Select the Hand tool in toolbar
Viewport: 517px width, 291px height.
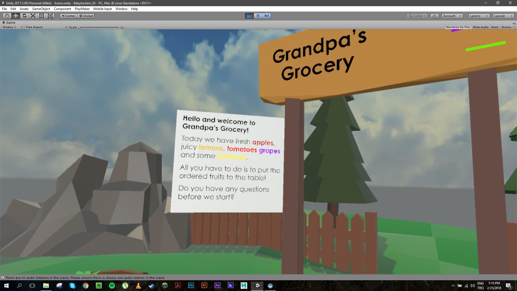pyautogui.click(x=7, y=16)
